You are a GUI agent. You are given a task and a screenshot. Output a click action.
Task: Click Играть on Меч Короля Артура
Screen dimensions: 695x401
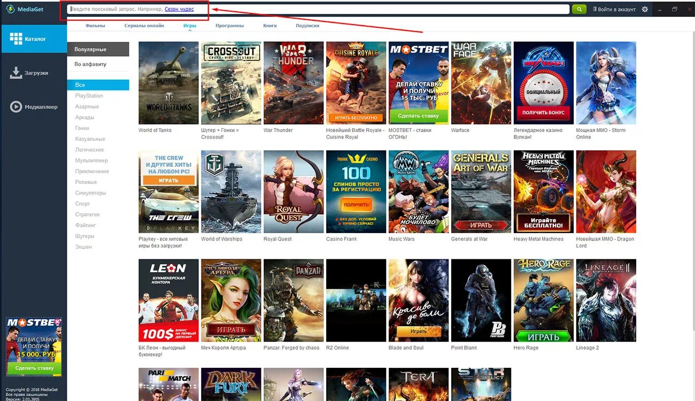tap(231, 329)
